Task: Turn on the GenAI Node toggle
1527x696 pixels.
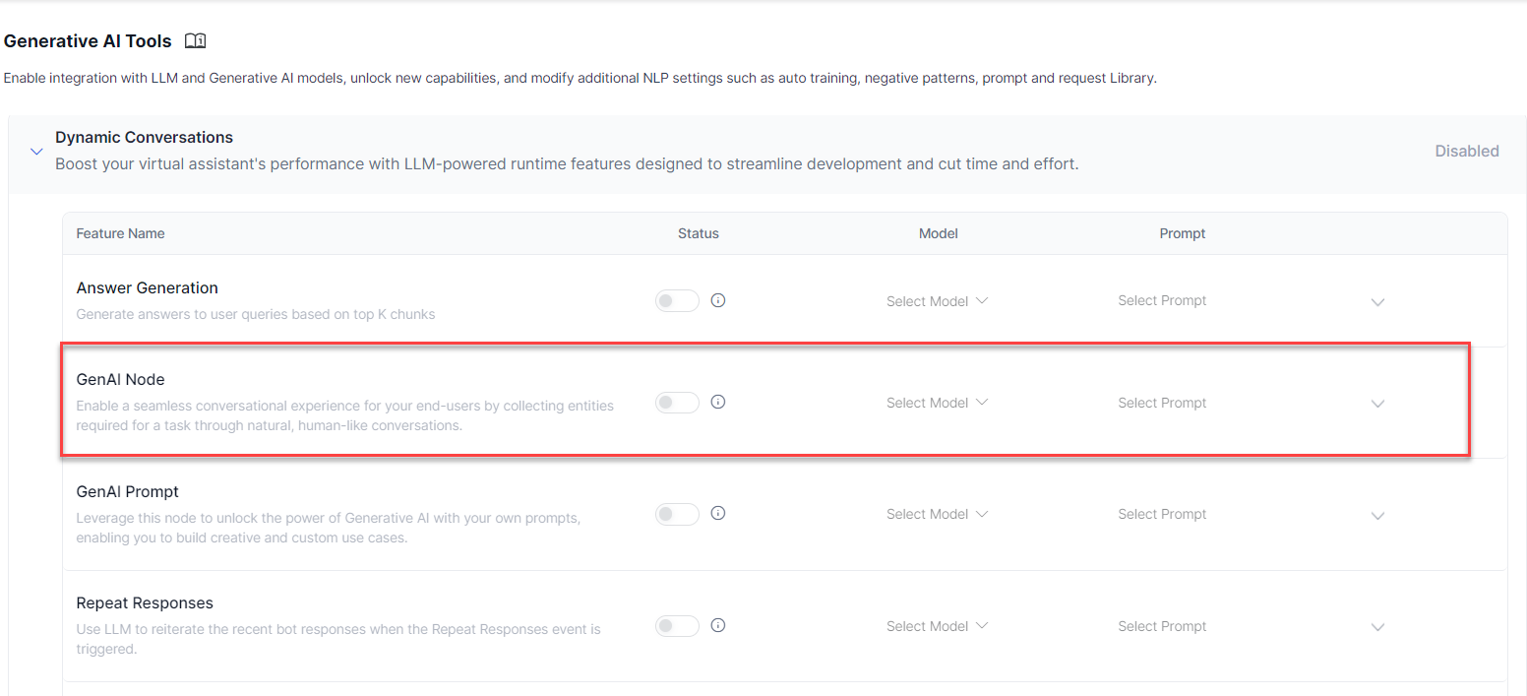Action: coord(677,403)
